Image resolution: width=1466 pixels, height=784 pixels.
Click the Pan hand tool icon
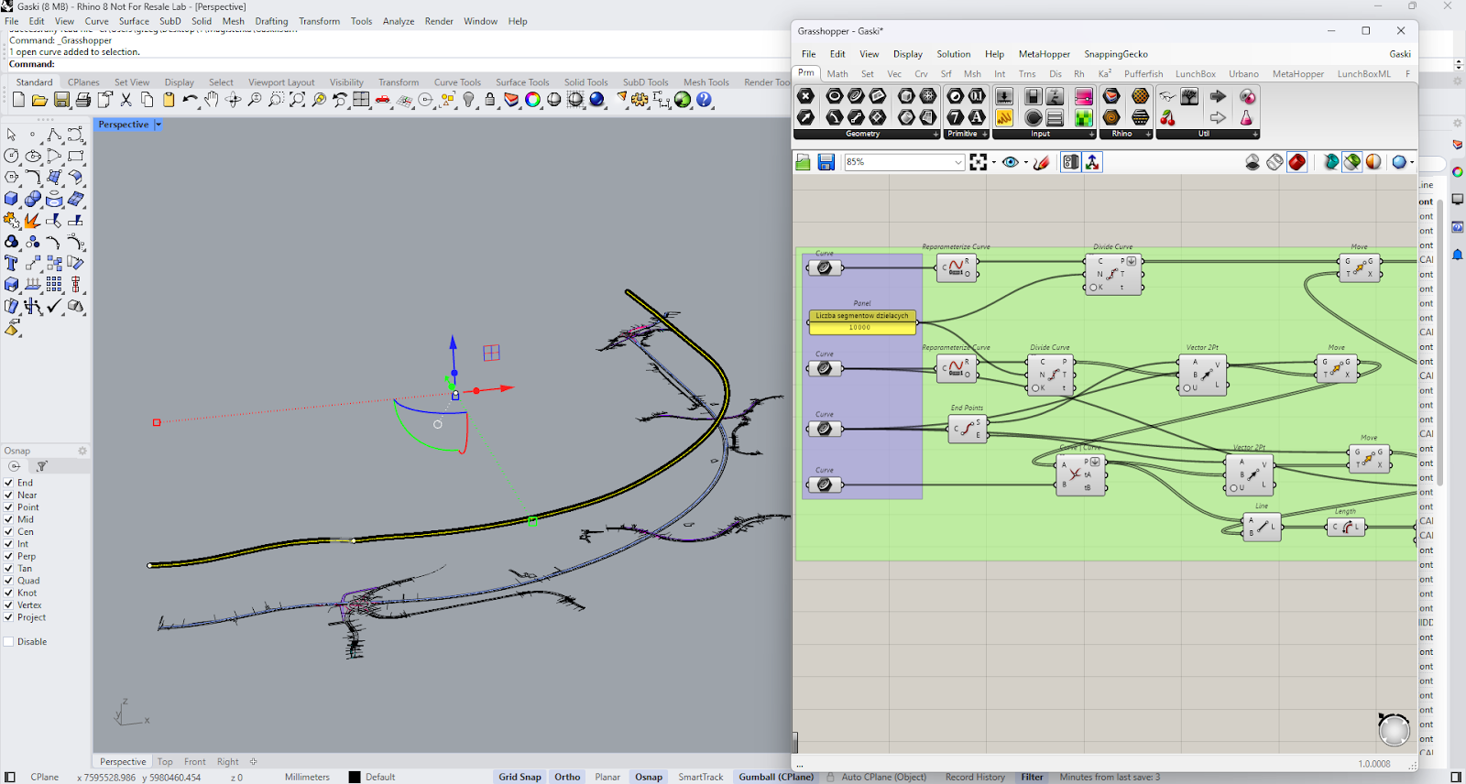click(212, 100)
